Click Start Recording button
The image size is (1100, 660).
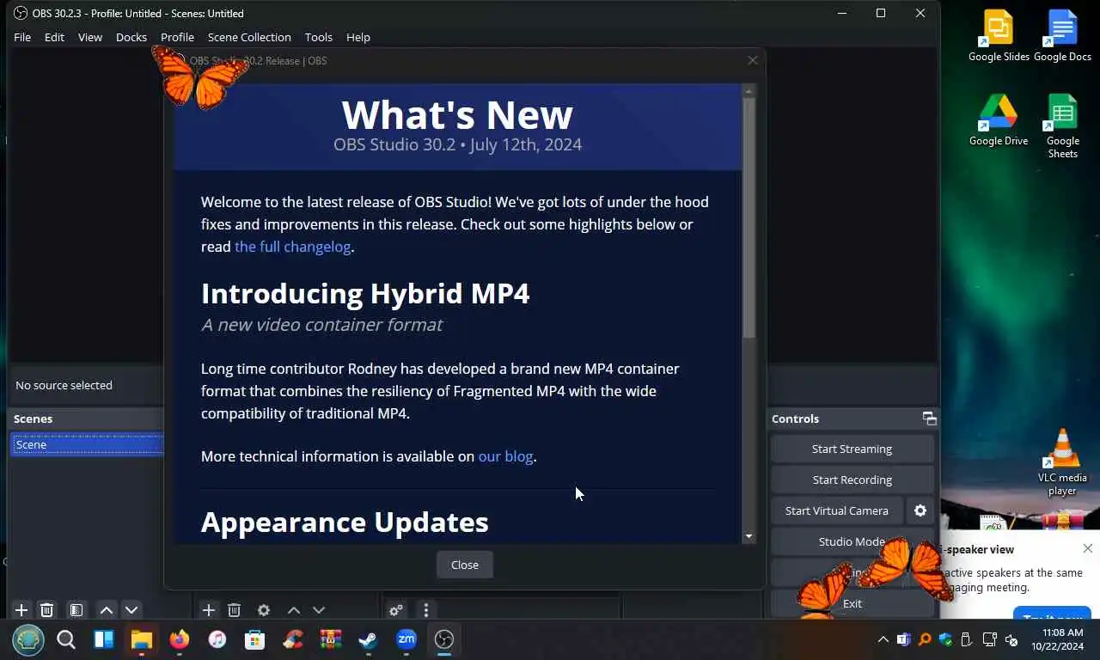852,480
